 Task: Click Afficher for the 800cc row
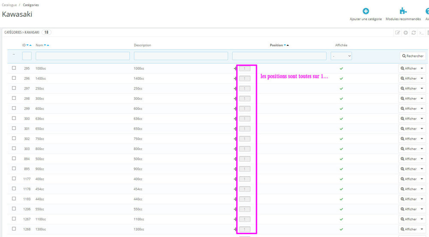(408, 149)
